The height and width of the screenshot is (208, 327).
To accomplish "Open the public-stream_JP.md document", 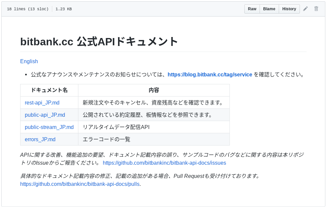I will (49, 127).
